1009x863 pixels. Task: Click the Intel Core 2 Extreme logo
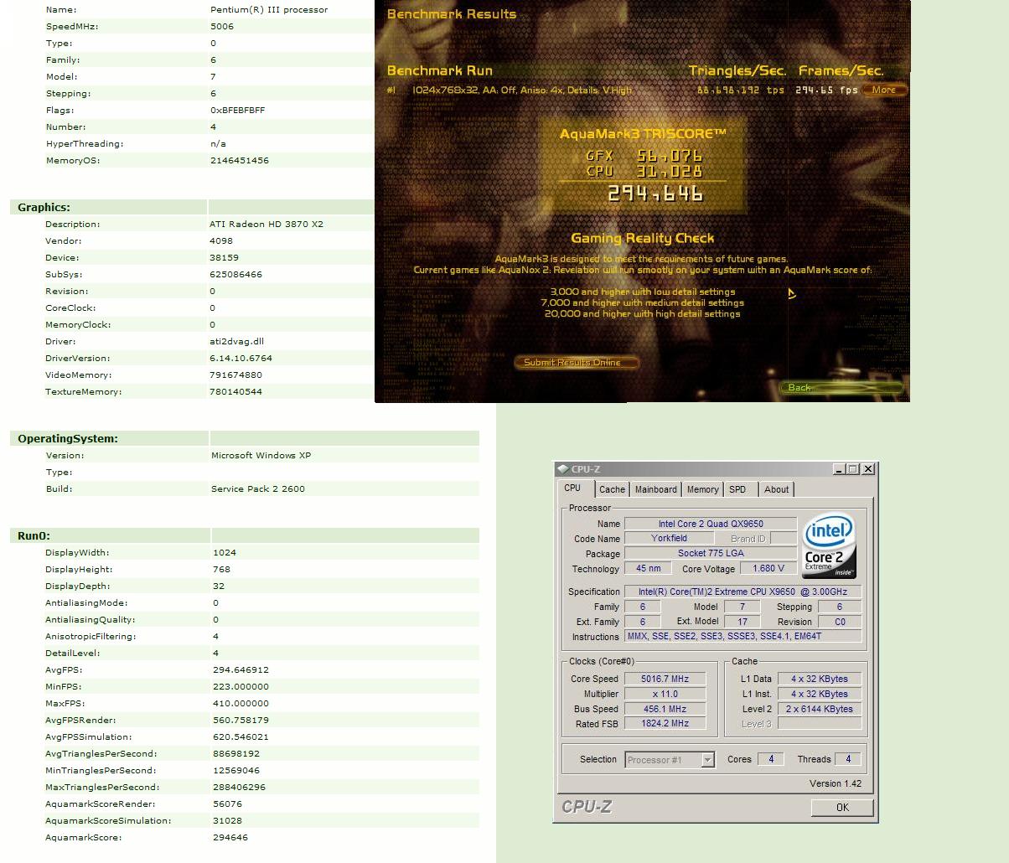coord(830,546)
